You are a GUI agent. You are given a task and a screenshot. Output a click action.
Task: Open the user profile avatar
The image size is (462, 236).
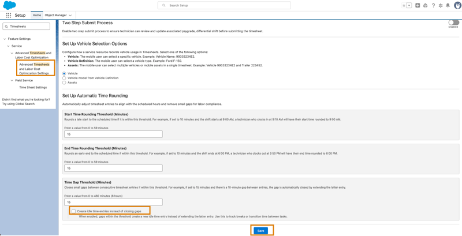(457, 5)
